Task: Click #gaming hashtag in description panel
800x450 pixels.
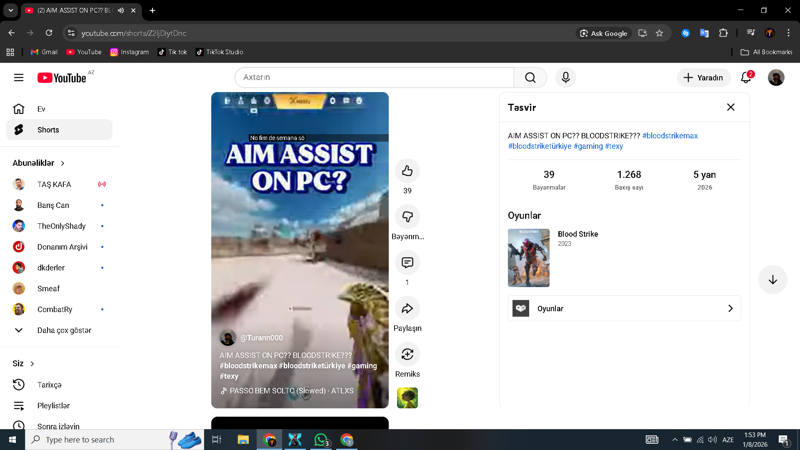Action: 588,146
